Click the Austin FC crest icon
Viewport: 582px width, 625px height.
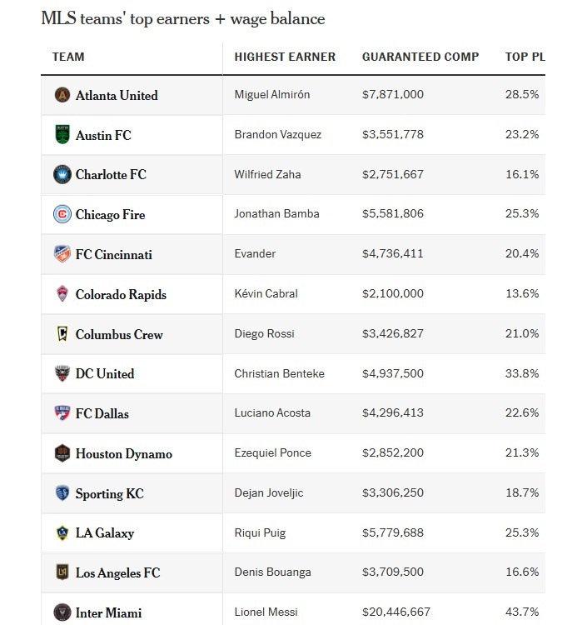point(62,135)
